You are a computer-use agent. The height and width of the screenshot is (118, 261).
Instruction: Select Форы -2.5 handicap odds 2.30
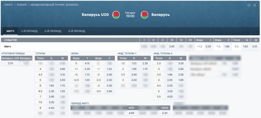point(109,80)
